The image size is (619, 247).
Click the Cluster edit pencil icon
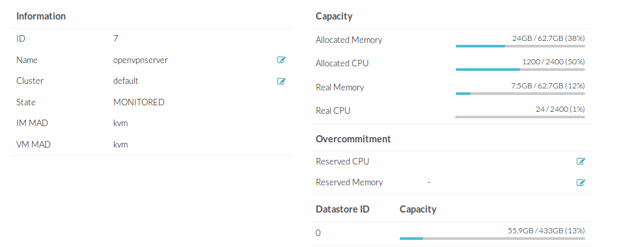[x=281, y=81]
